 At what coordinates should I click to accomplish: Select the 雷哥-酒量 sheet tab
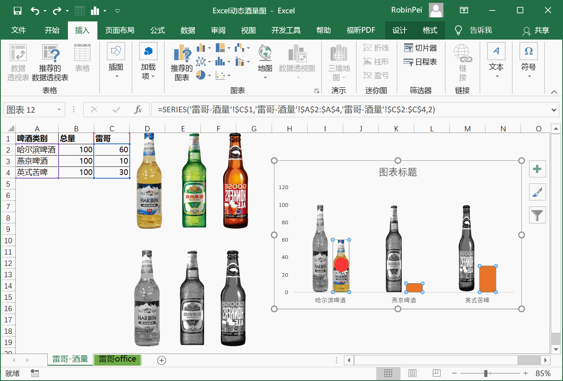coord(70,359)
